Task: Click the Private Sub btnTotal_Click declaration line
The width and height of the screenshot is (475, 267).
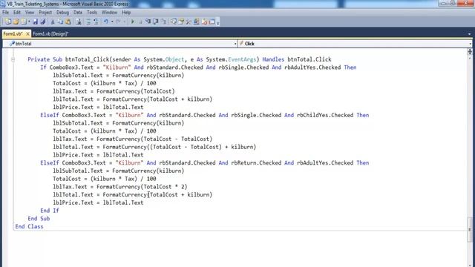Action: [180, 59]
